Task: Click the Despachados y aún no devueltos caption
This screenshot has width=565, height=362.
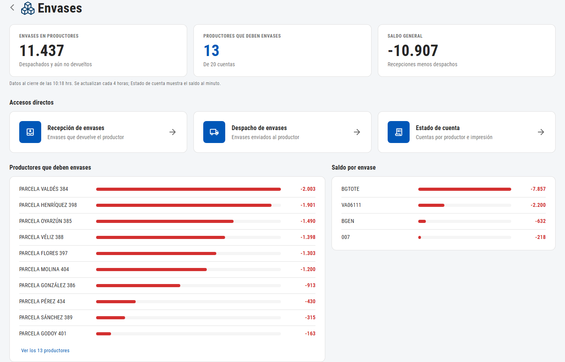Action: pos(55,65)
